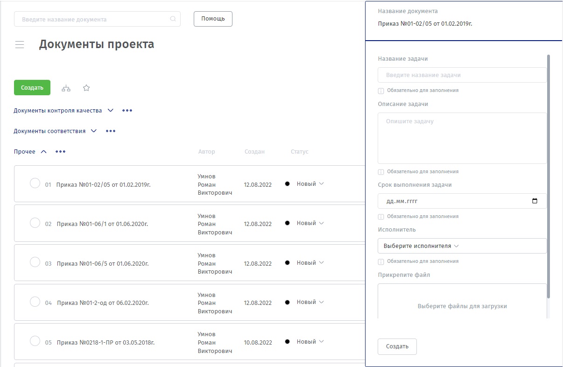Screen dimensions: 563x367
Task: Open the three-dots menu for Документы контроля качества
Action: point(127,111)
